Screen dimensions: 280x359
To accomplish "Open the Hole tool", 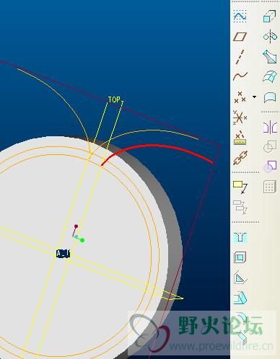I will point(240,237).
